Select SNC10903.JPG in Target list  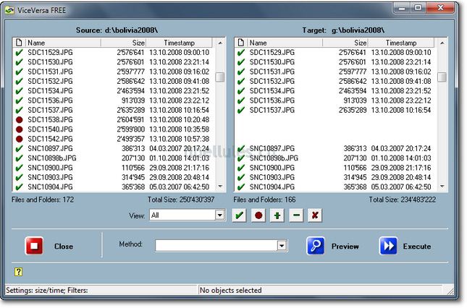pyautogui.click(x=272, y=177)
